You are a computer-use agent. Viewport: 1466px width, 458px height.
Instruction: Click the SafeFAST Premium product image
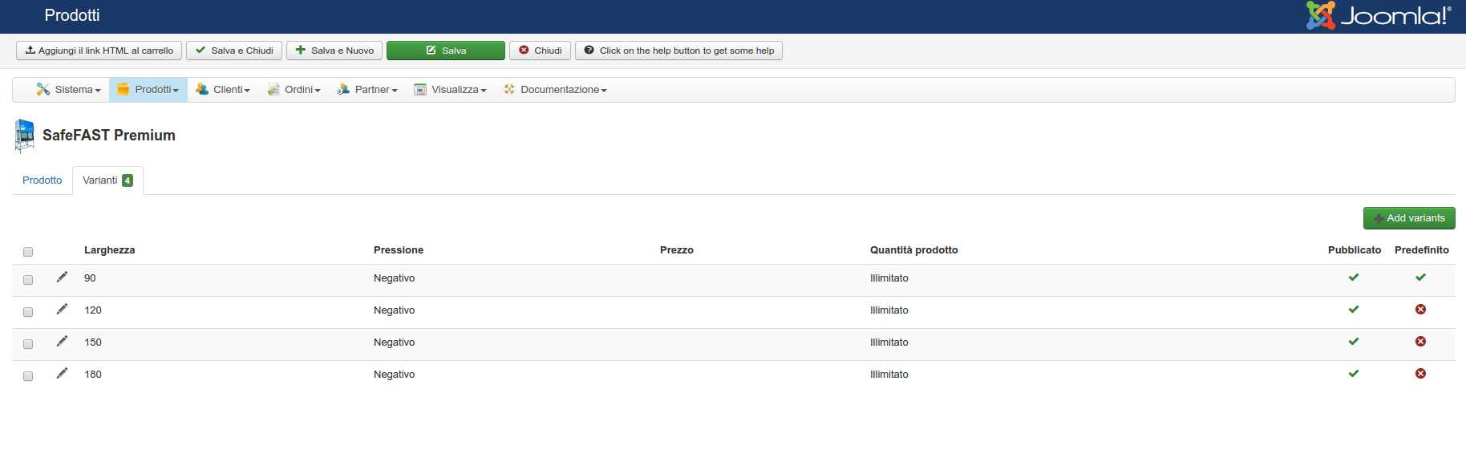[25, 136]
